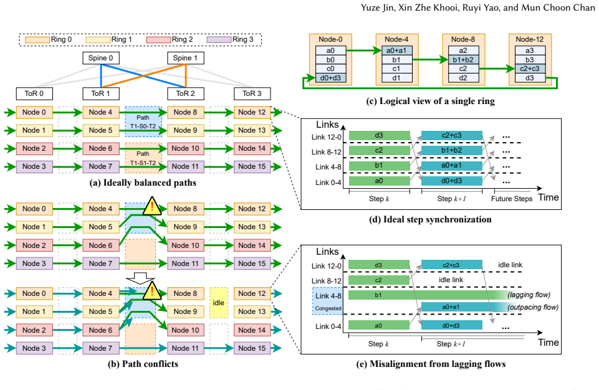The image size is (599, 390).
Task: Select caption "(a) Ideally balanced paths"
Action: [143, 183]
